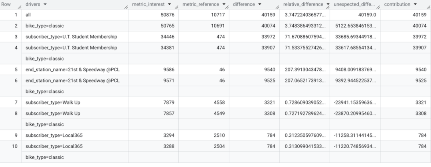Open the metric_reference column dropdown arrow
Screen dimensions: 431x167
coord(224,4)
